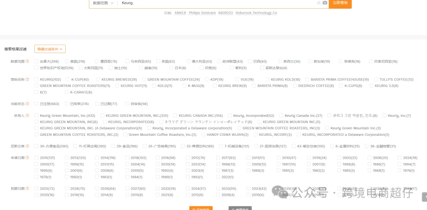Select expiry year 2009(4)
This screenshot has width=427, height=210.
coord(218,195)
